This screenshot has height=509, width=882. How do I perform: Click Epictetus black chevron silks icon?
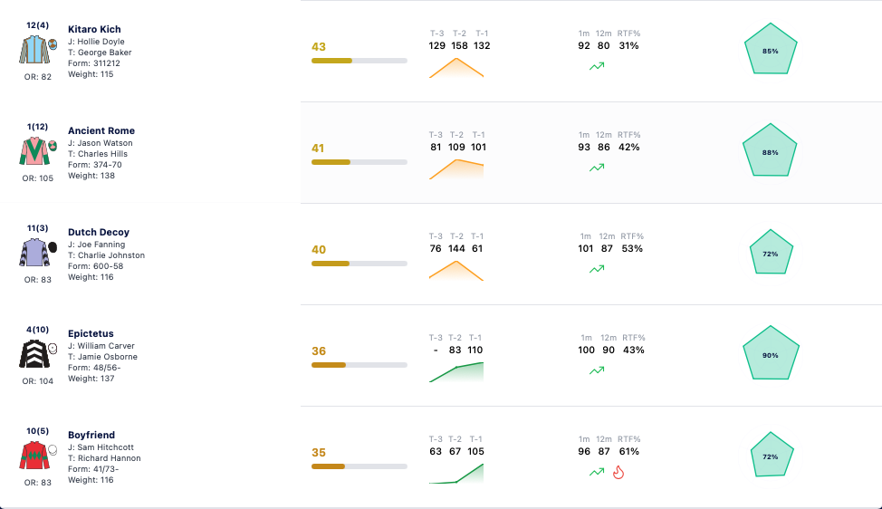click(x=34, y=354)
